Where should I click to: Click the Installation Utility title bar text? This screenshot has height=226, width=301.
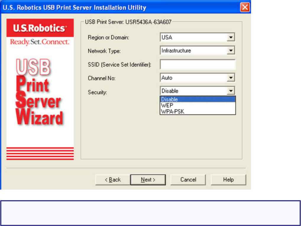(75, 7)
